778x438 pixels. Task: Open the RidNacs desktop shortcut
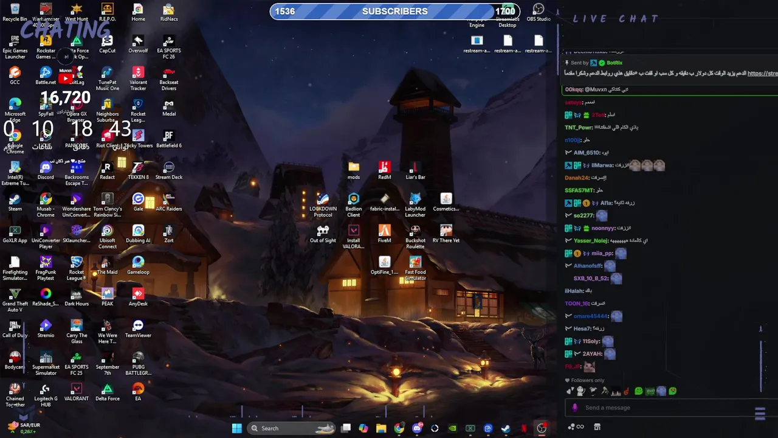pos(168,12)
